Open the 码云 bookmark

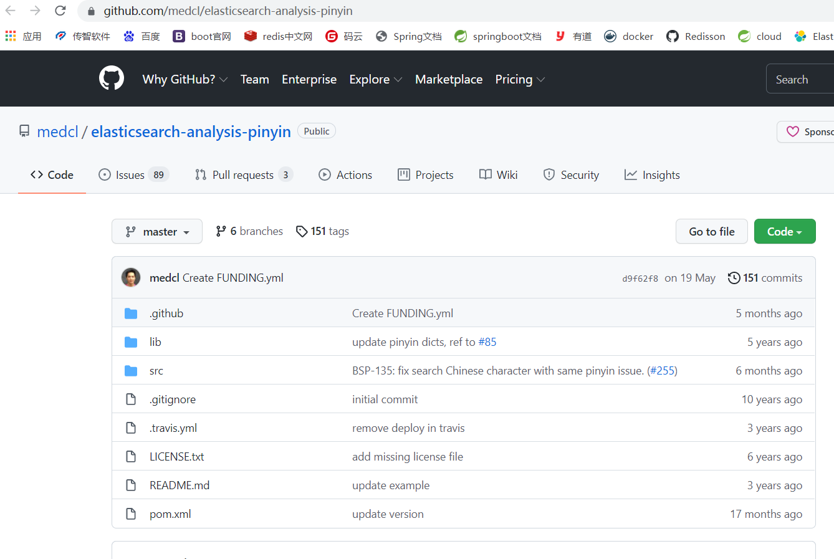[x=344, y=36]
